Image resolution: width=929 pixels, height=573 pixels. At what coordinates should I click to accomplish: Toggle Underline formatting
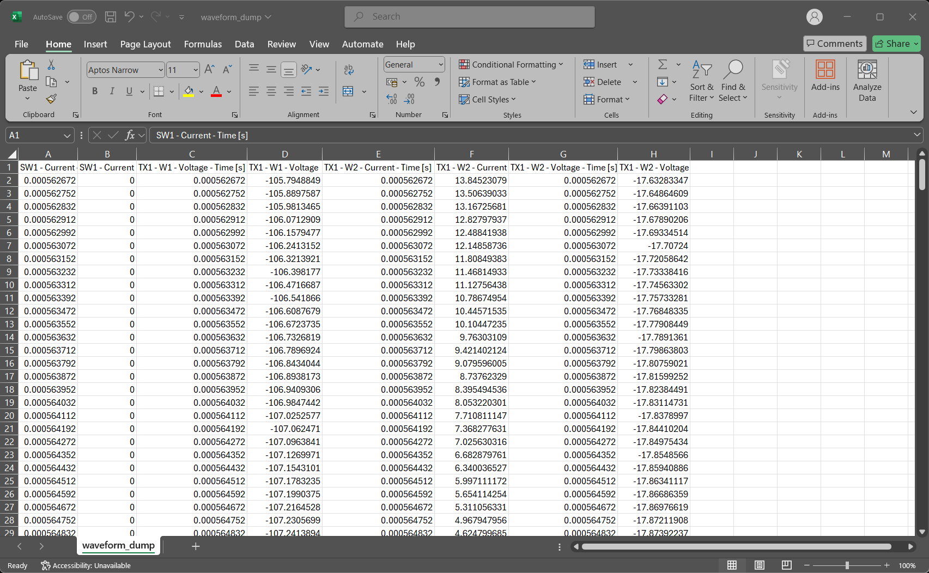click(x=129, y=91)
